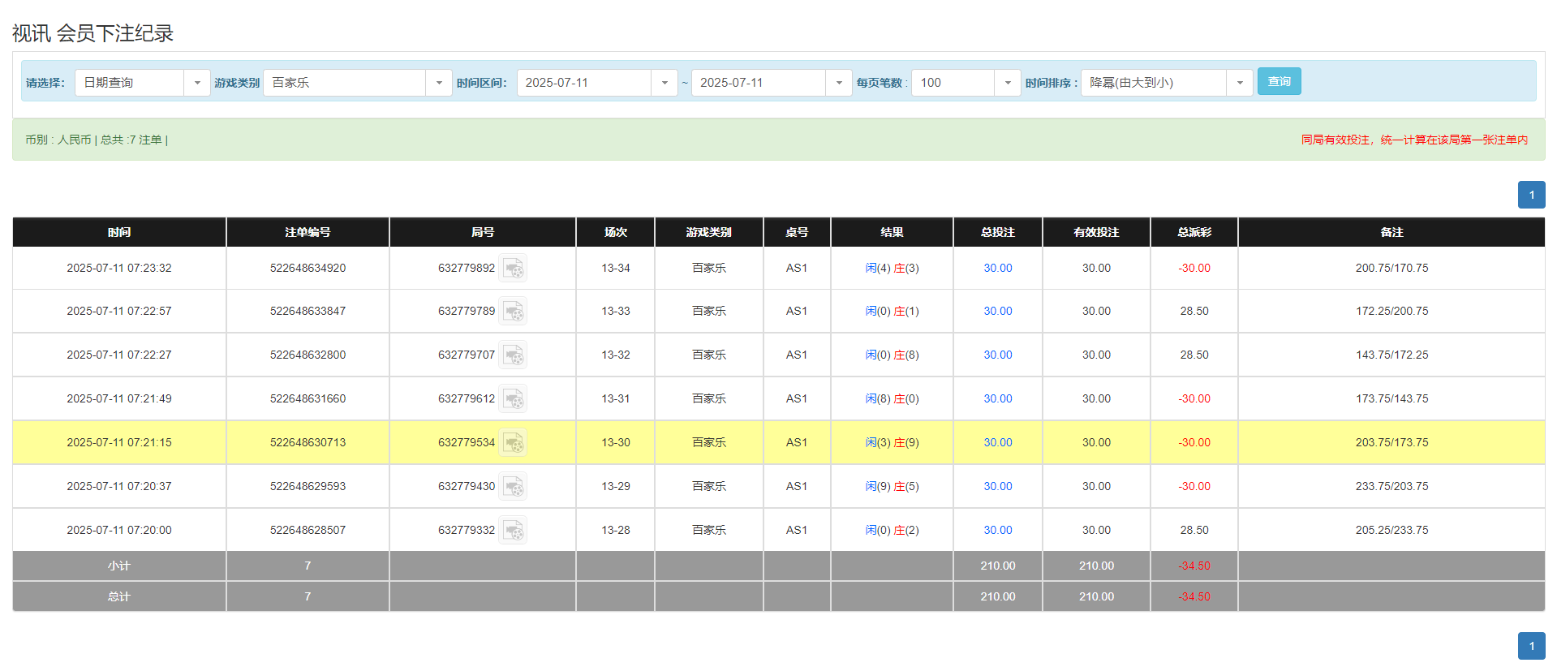Viewport: 1557px width, 667px height.
Task: Click the 总派彩 column header
Action: (1194, 232)
